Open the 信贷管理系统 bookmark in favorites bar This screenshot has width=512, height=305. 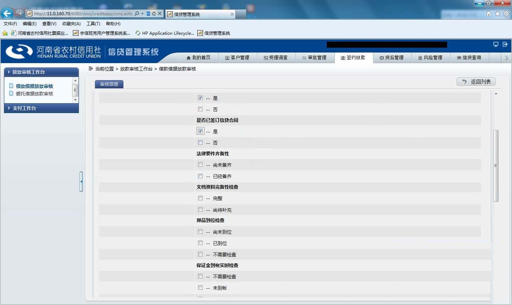click(x=214, y=33)
